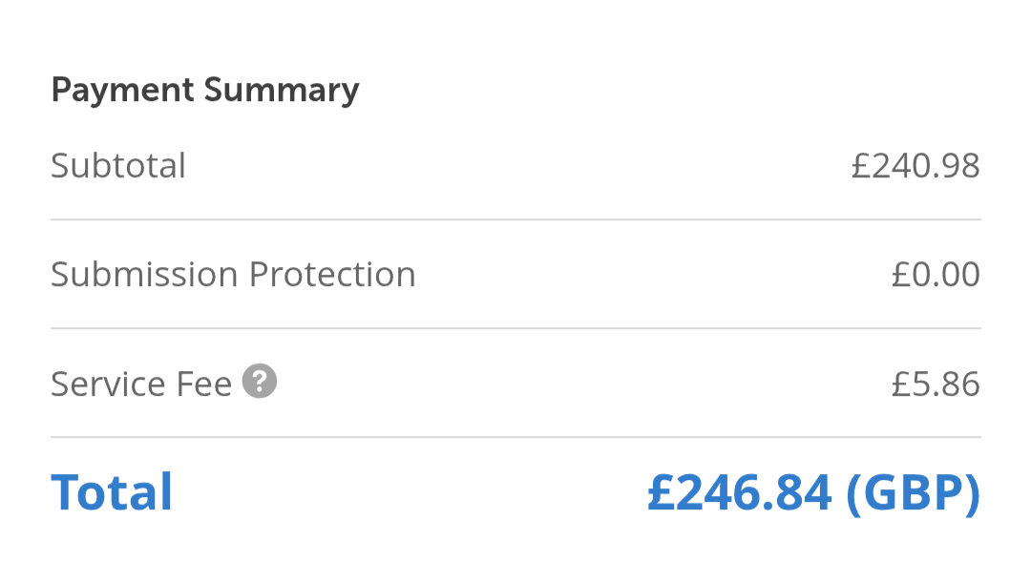
Task: Select the Payment Summary heading
Action: (x=205, y=91)
